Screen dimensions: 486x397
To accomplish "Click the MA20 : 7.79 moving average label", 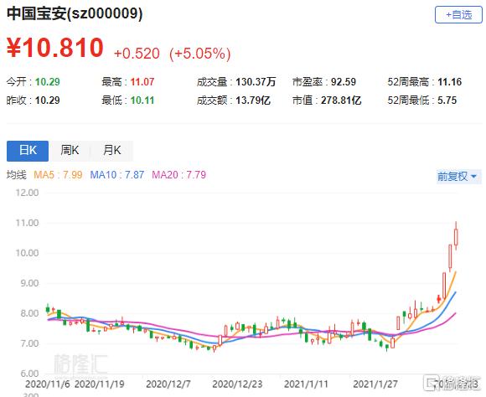I will pyautogui.click(x=178, y=175).
